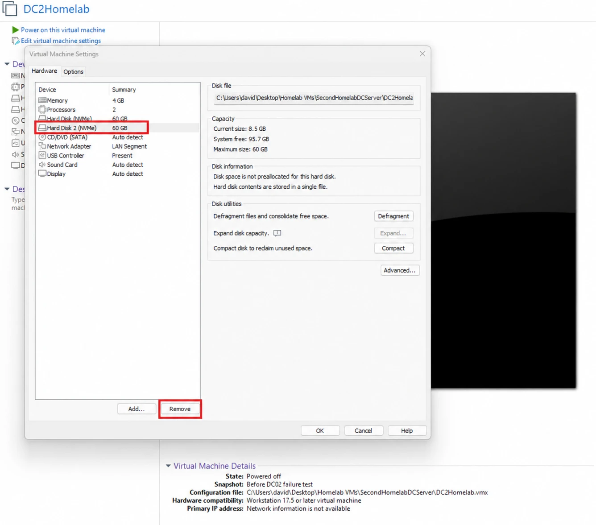Screen dimensions: 596x525
Task: Select the Network Adapter row
Action: pos(117,146)
